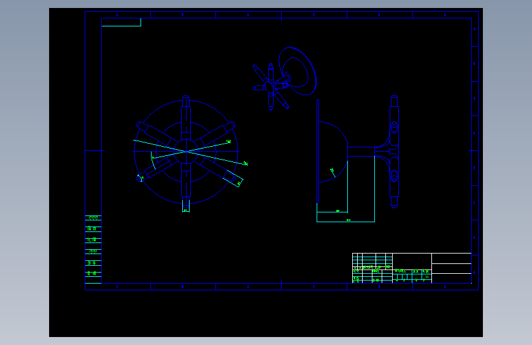This screenshot has height=345, width=532.
Task: Click the horizontal shaft in the side view
Action: 361,152
